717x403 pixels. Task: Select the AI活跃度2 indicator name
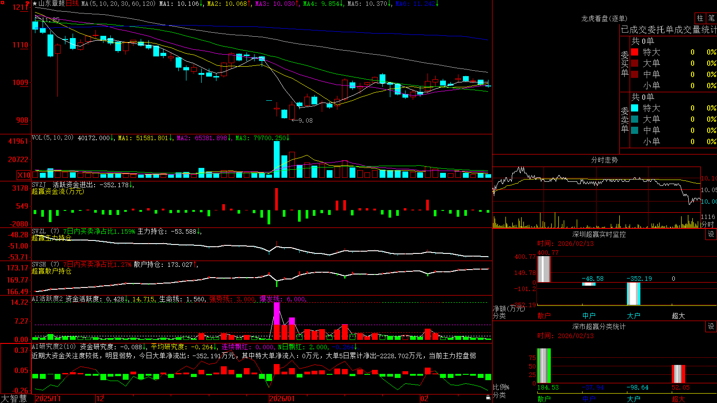(47, 299)
